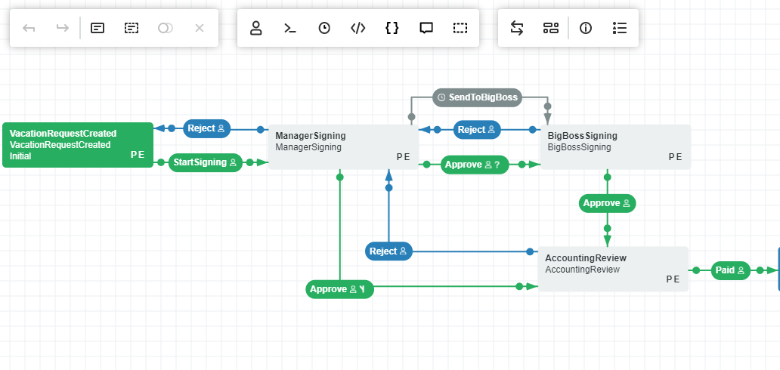Viewport: 780px width, 370px height.
Task: Open the bulleted list icon
Action: point(620,28)
